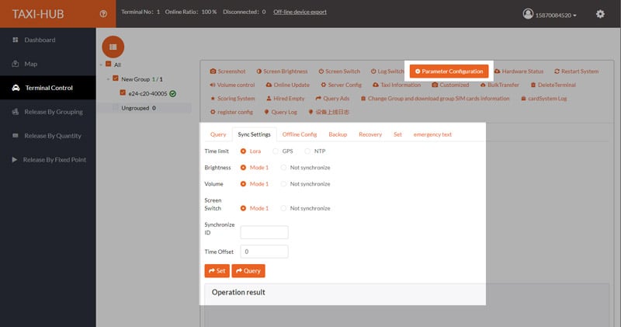Select Terminal Control in the sidebar
The image size is (621, 327).
[x=48, y=88]
